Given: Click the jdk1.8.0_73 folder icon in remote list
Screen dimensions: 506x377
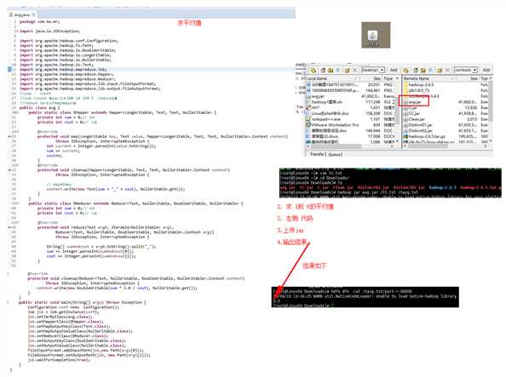Looking at the screenshot, I should [x=405, y=90].
